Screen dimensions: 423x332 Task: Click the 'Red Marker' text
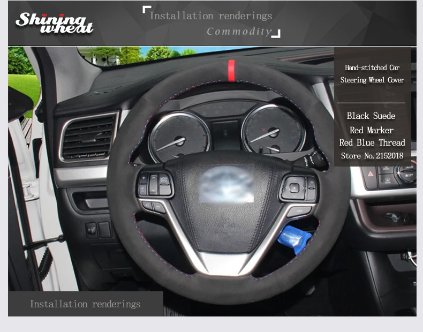(x=372, y=130)
